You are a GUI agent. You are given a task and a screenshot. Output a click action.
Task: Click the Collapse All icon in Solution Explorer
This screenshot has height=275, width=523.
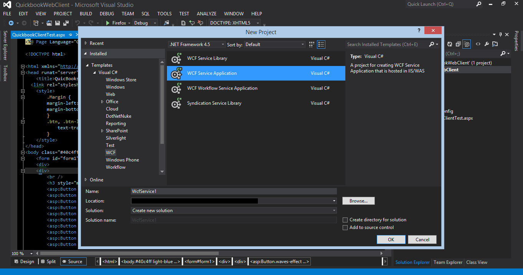458,44
